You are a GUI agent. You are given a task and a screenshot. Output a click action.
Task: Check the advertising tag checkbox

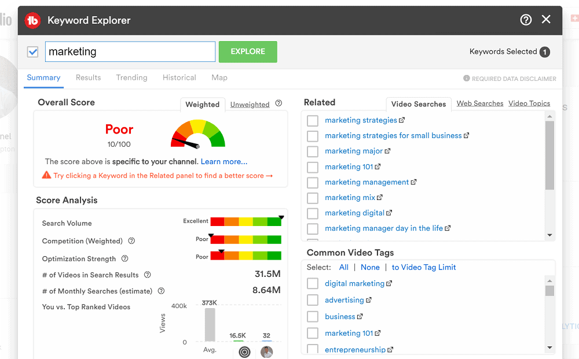(313, 300)
